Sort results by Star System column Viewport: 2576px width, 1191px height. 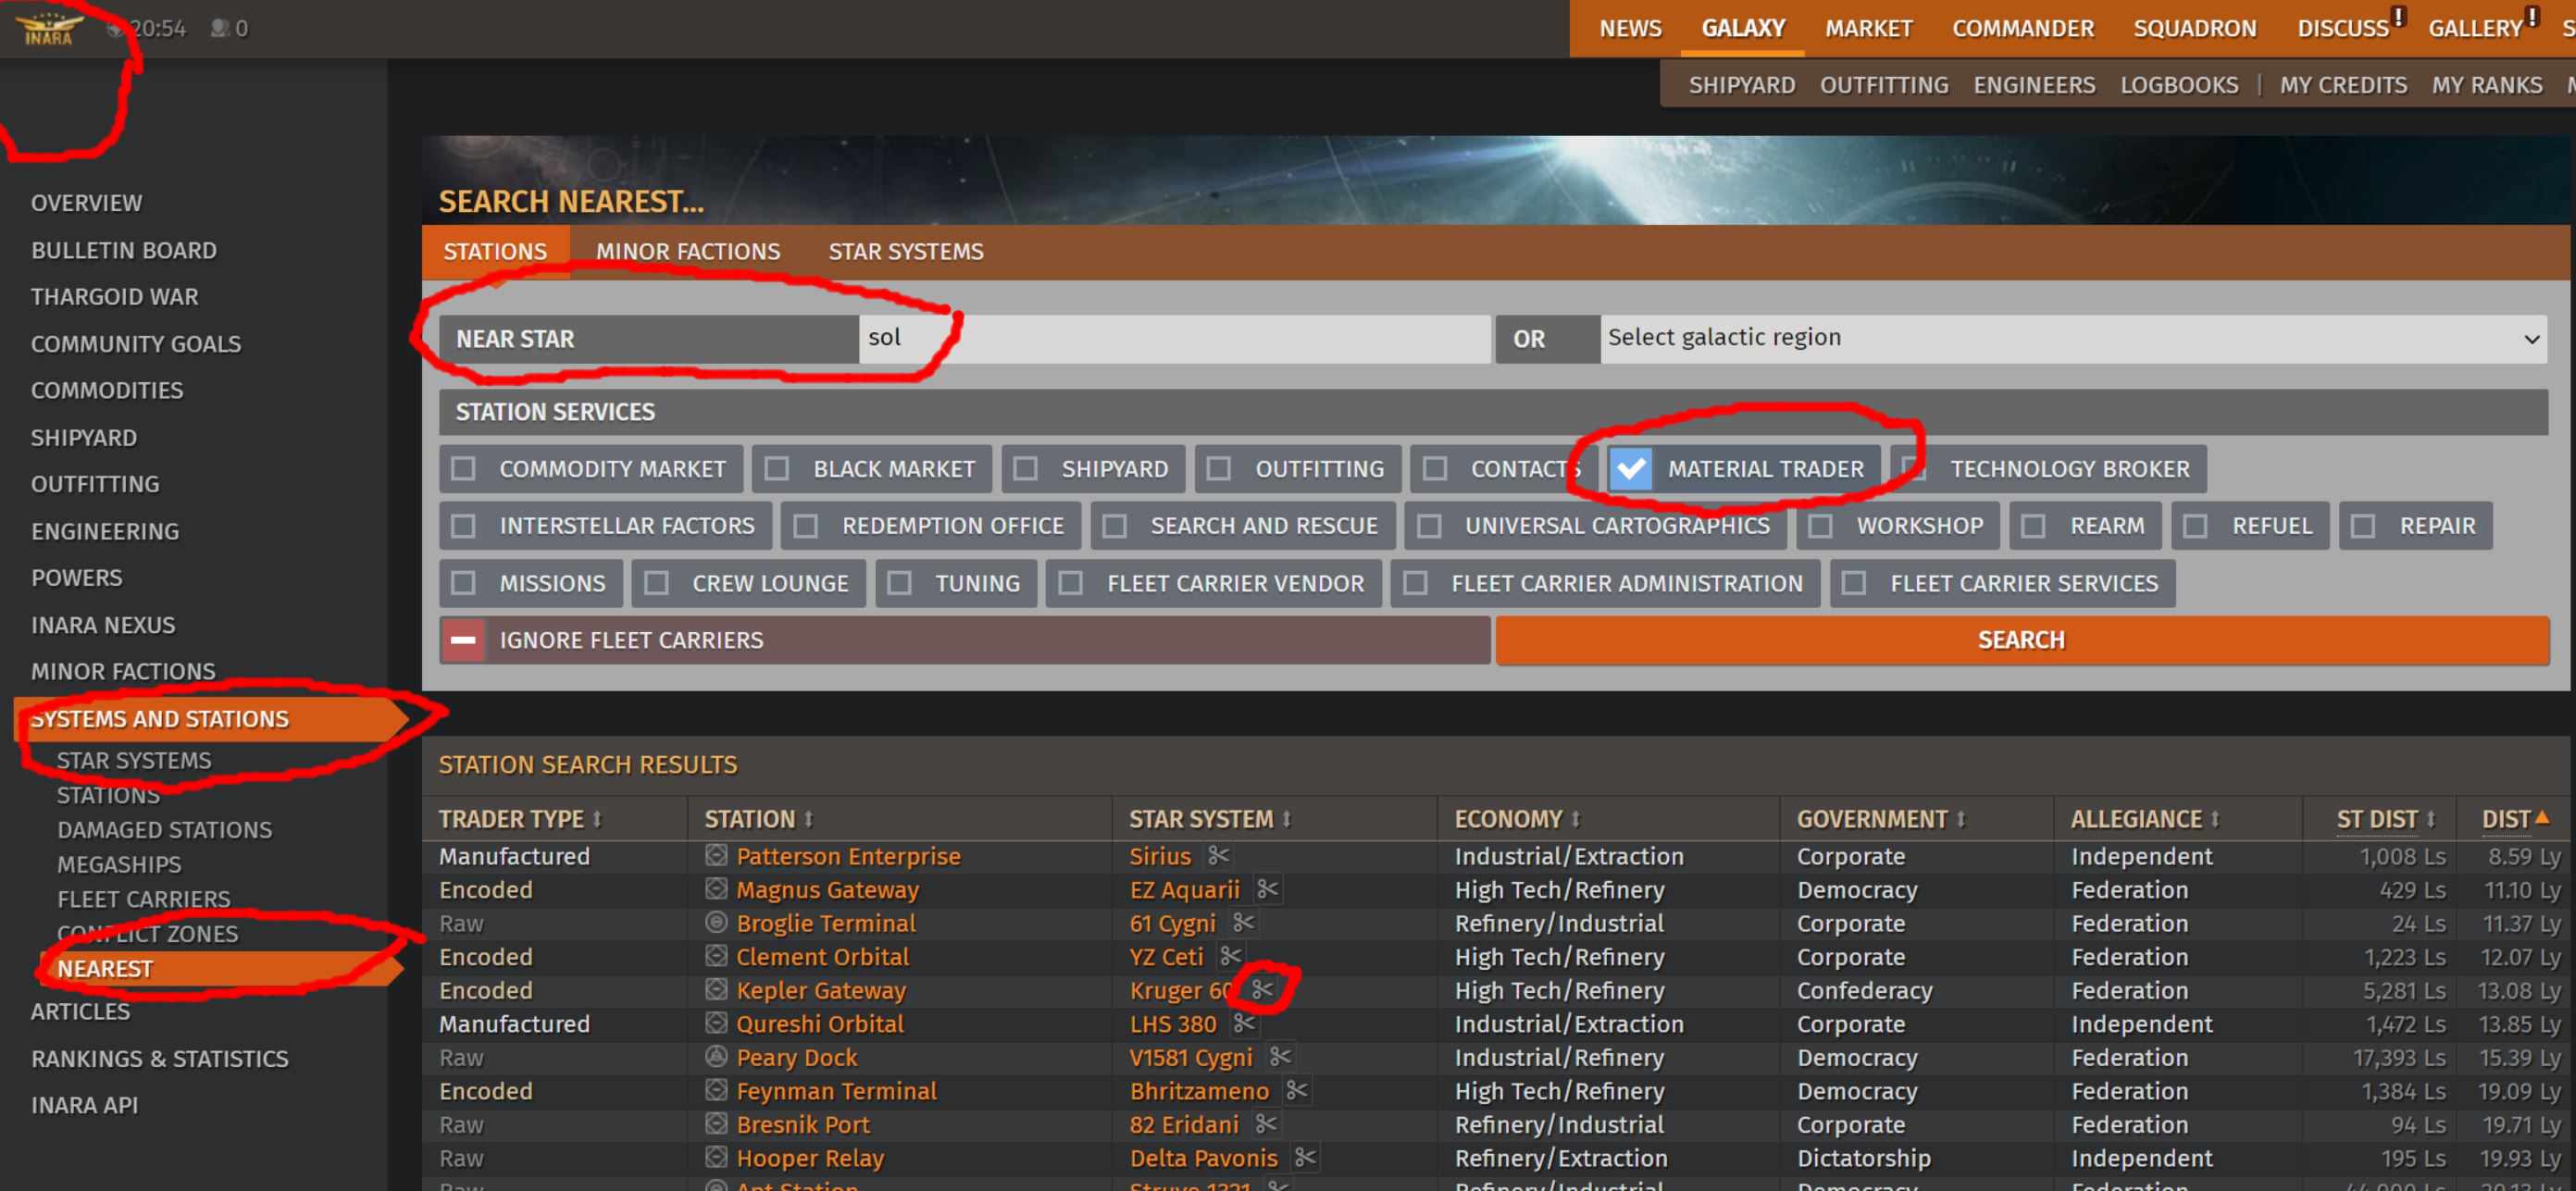click(x=1211, y=819)
